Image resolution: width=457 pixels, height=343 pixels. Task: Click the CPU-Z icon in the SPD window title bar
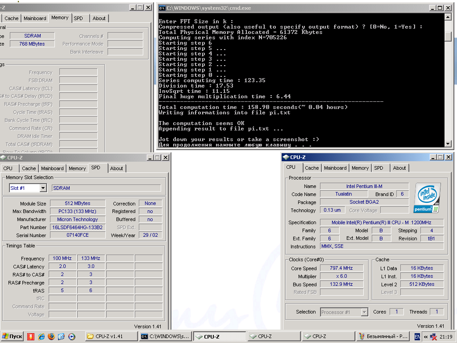click(4, 158)
